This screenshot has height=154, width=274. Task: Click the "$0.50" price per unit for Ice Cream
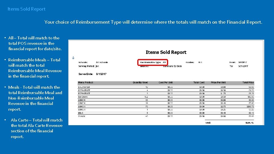[x=223, y=97]
